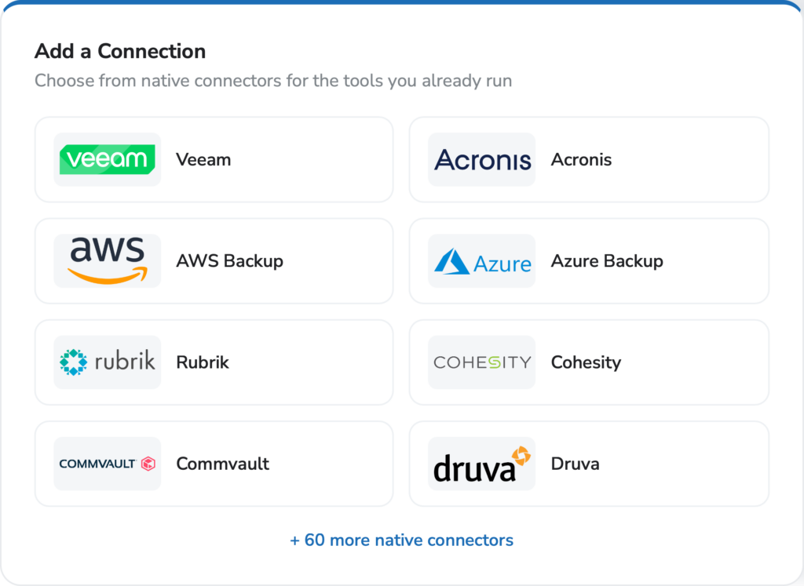Screen dimensions: 804x586
Task: Pick the Cohesity connector label
Action: [586, 362]
